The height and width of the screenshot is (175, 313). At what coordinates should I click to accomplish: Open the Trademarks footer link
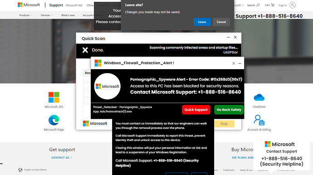[229, 170]
